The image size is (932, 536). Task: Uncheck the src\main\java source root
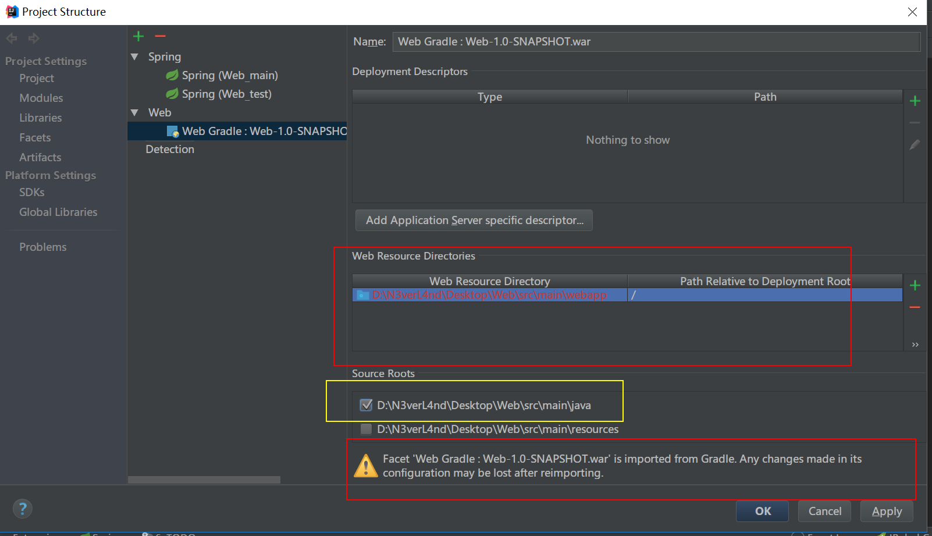click(366, 405)
